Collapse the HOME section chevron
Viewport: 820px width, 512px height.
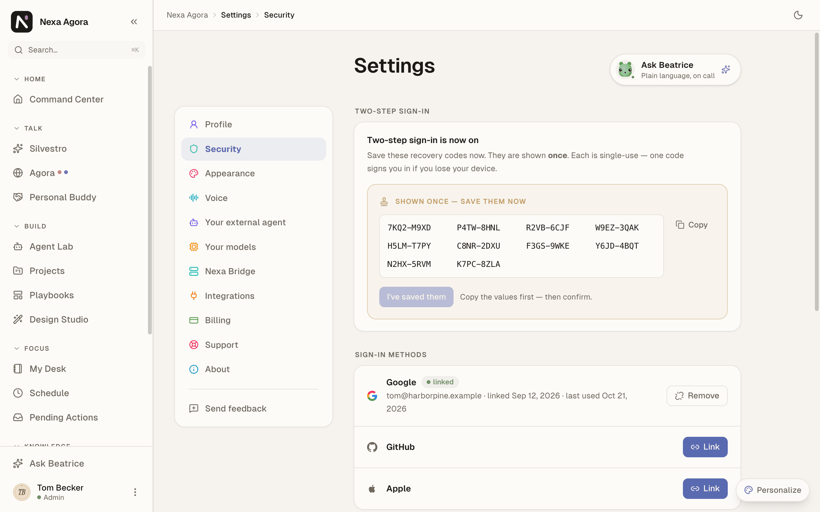coord(17,79)
